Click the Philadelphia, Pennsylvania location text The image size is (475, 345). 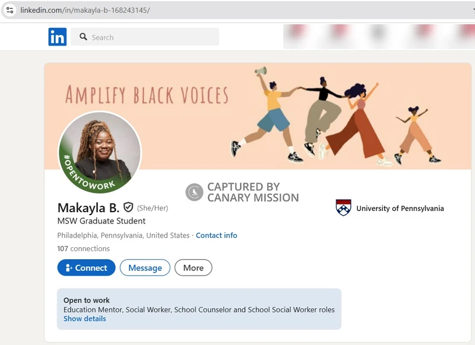[123, 235]
